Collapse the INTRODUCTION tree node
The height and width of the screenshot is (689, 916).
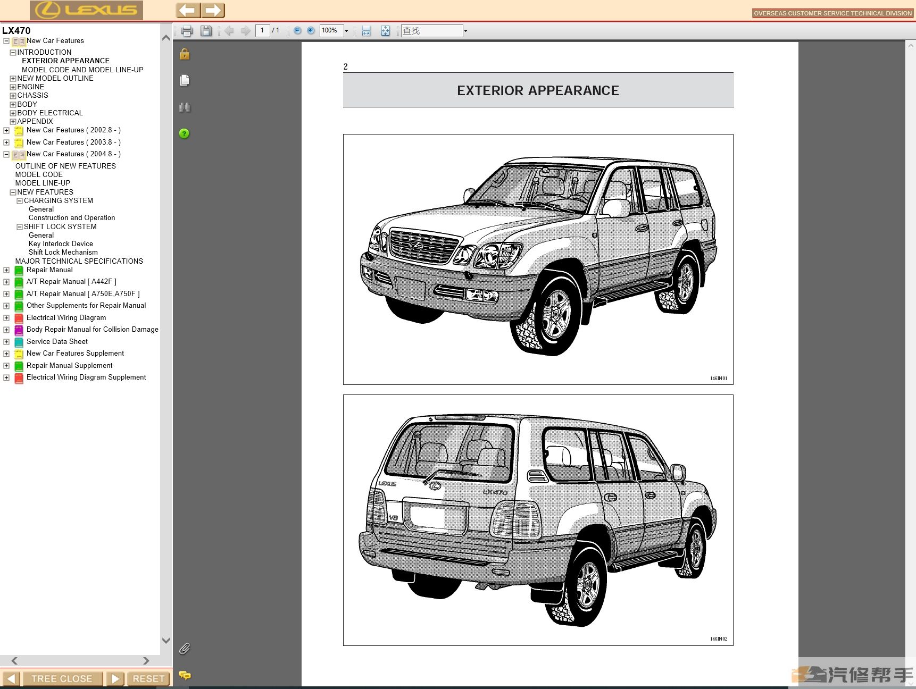tap(13, 53)
